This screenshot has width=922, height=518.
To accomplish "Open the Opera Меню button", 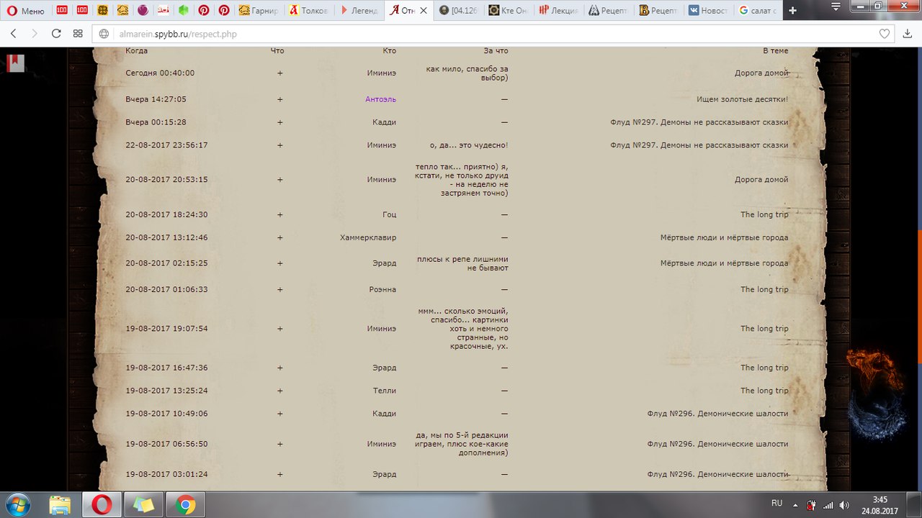I will tap(26, 11).
